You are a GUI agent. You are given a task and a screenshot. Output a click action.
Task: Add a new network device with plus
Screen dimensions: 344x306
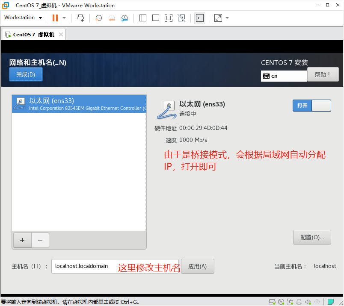click(22, 240)
